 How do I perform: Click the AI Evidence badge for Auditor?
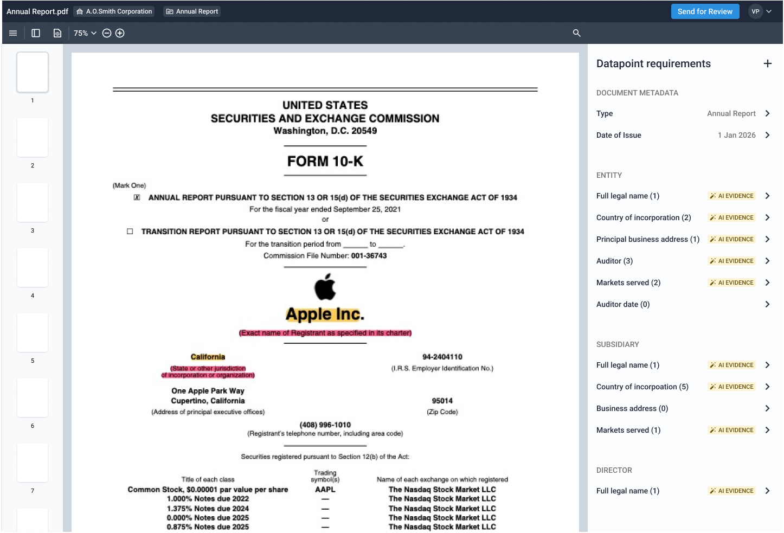click(731, 261)
